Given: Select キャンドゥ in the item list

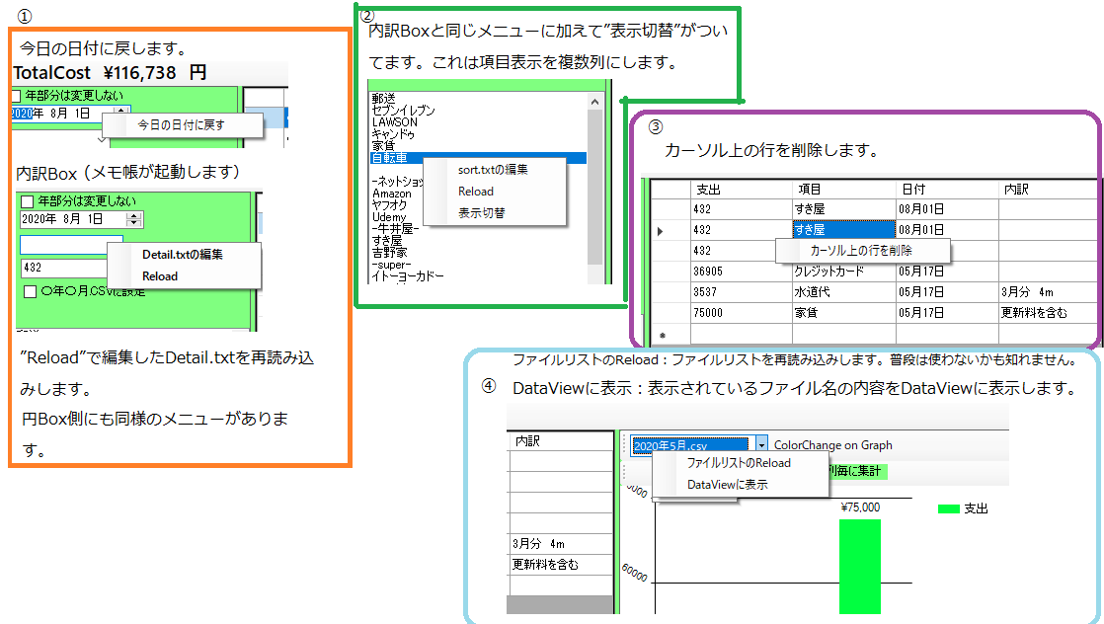Looking at the screenshot, I should 394,134.
